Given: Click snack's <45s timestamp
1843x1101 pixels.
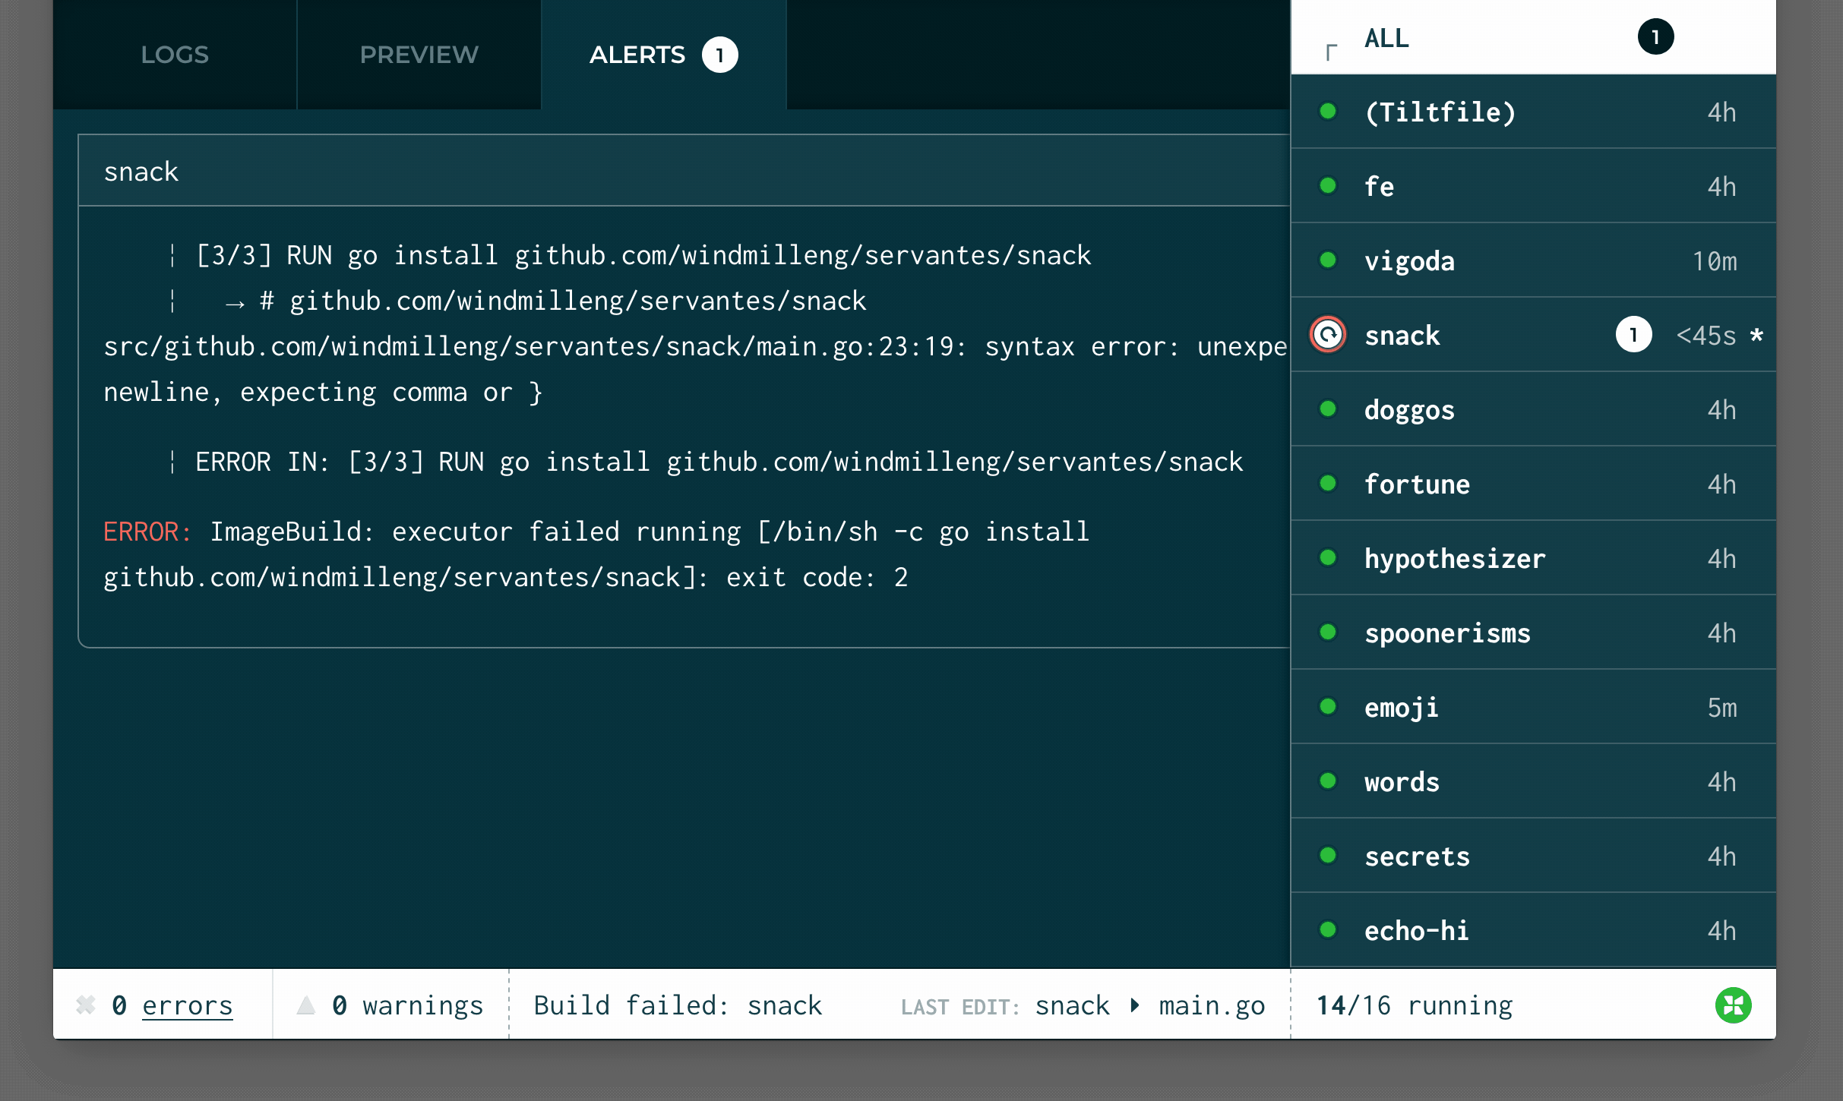Looking at the screenshot, I should click(1706, 335).
